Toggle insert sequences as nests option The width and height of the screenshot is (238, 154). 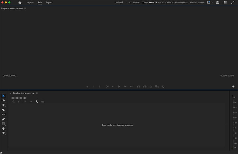pyautogui.click(x=13, y=101)
